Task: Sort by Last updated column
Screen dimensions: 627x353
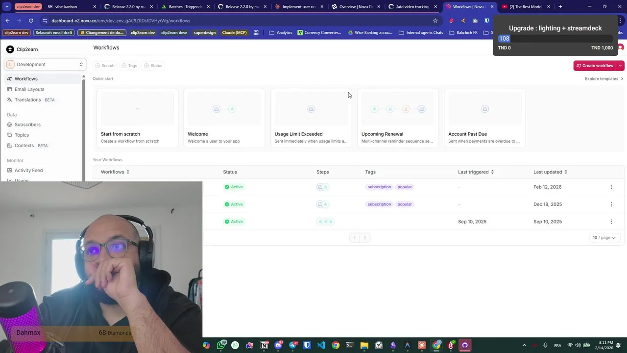Action: 550,172
